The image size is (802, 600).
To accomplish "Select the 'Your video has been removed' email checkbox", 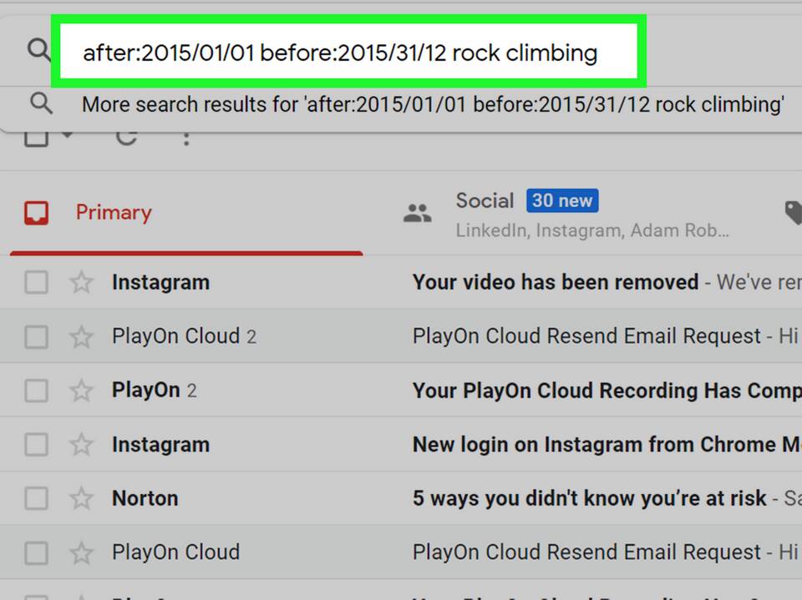I will point(36,282).
